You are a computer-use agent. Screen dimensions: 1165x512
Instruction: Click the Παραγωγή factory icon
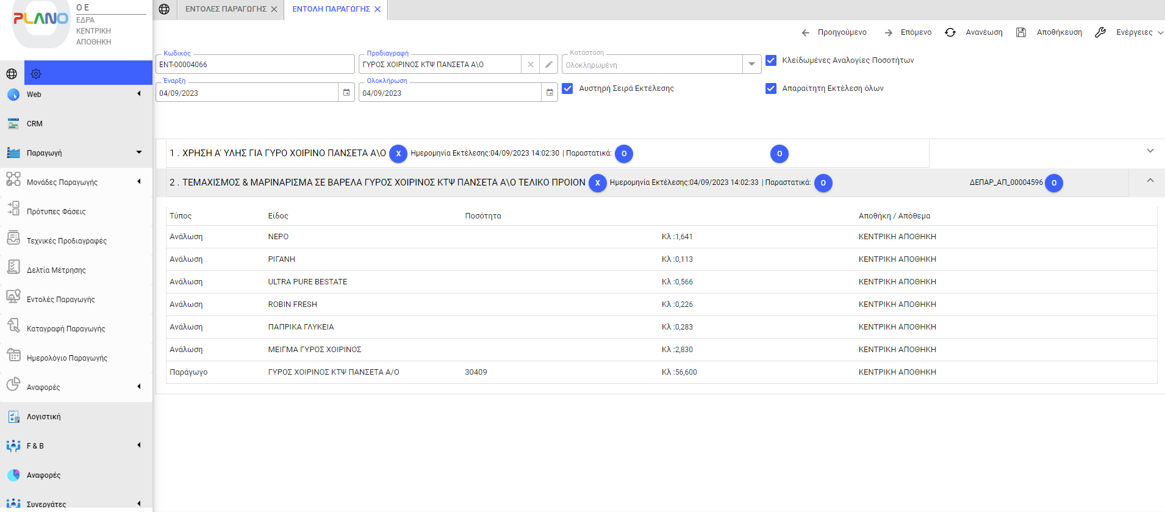[13, 153]
